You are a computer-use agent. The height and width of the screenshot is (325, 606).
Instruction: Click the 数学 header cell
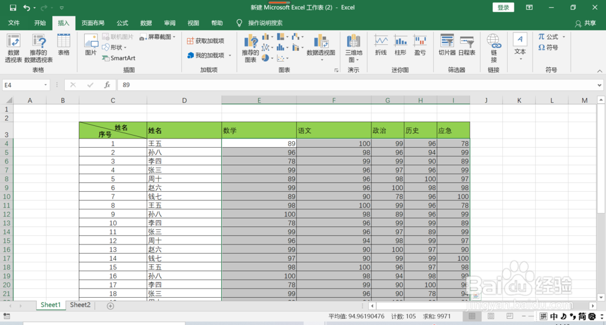pos(259,131)
